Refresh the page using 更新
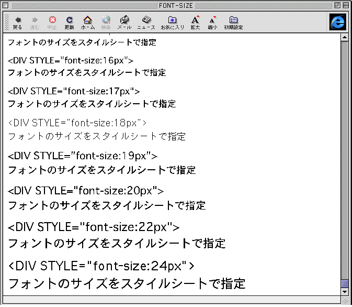The width and height of the screenshot is (352, 307). 70,23
